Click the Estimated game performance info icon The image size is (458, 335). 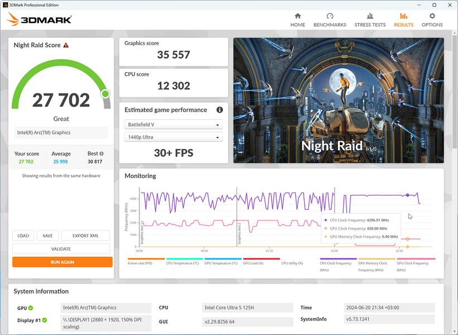(x=220, y=110)
